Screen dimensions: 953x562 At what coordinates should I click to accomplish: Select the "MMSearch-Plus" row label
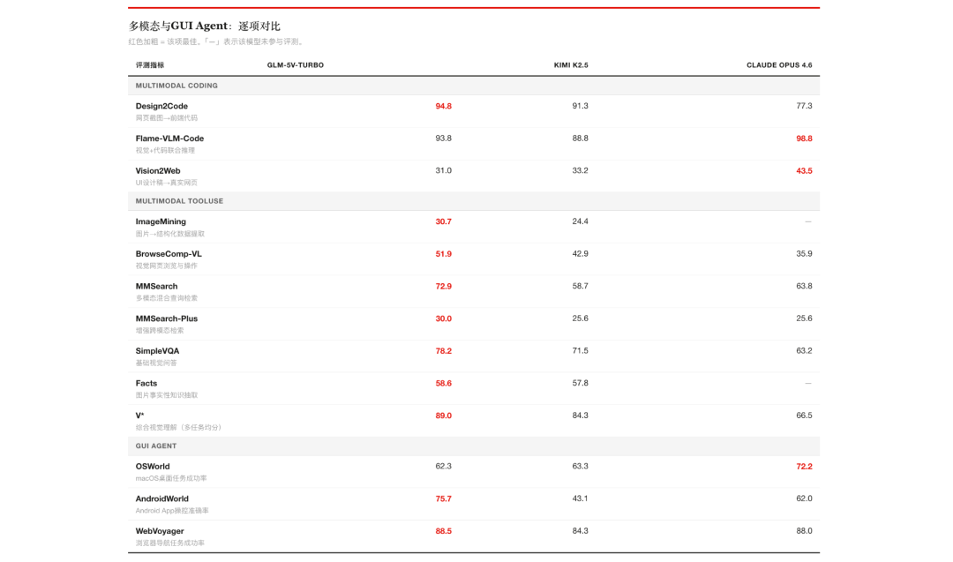(x=167, y=318)
